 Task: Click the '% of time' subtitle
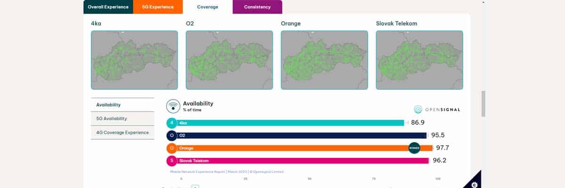tap(191, 110)
